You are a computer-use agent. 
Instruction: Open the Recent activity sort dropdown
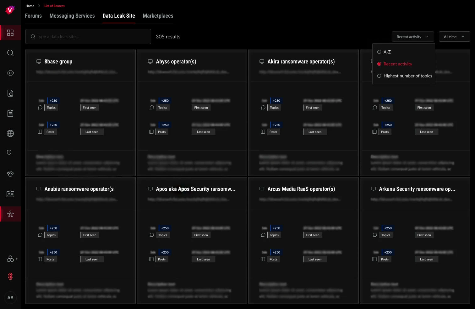click(x=413, y=37)
